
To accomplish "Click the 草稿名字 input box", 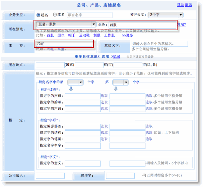I will (159, 44).
